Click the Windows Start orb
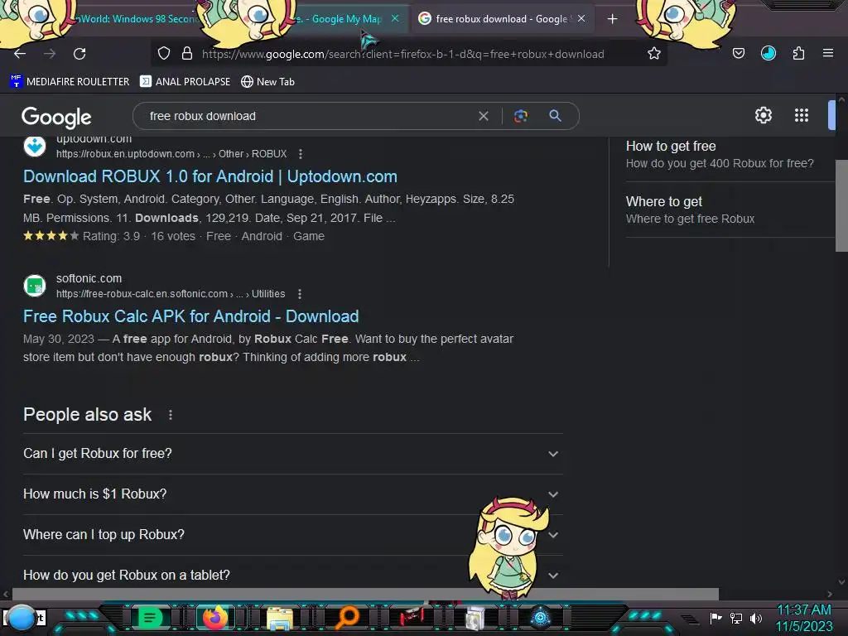Screen dimensions: 848x636 [x=22, y=617]
